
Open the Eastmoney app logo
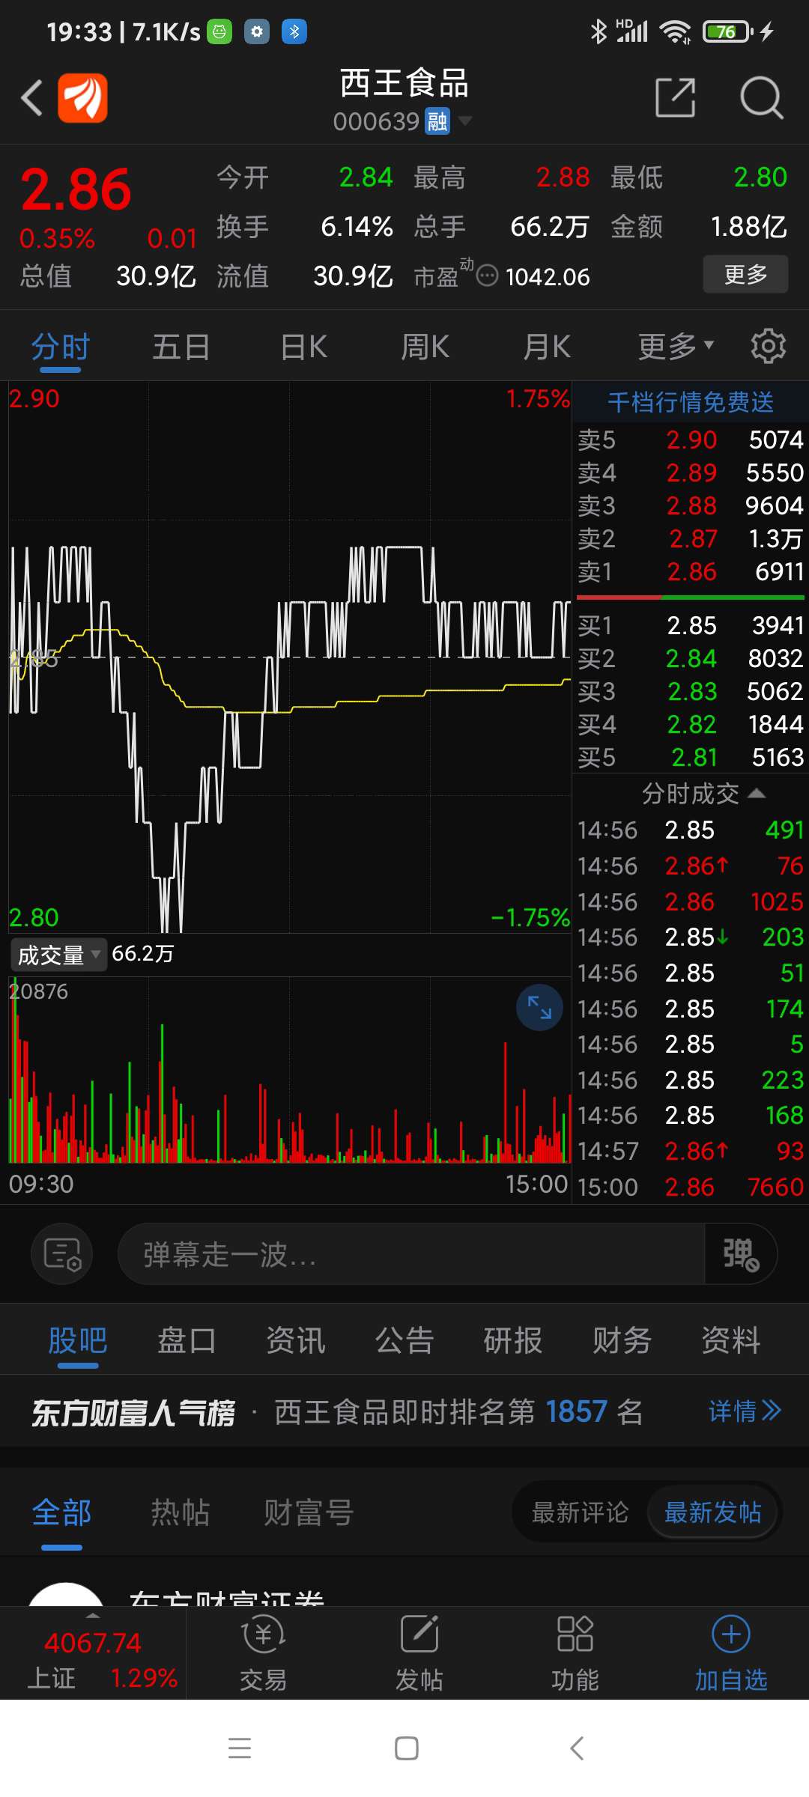[83, 98]
